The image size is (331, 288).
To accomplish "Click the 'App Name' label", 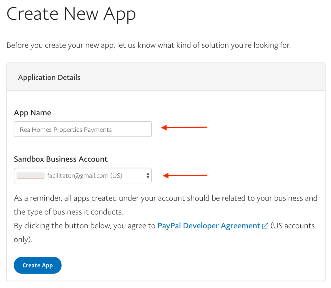I will tap(33, 113).
